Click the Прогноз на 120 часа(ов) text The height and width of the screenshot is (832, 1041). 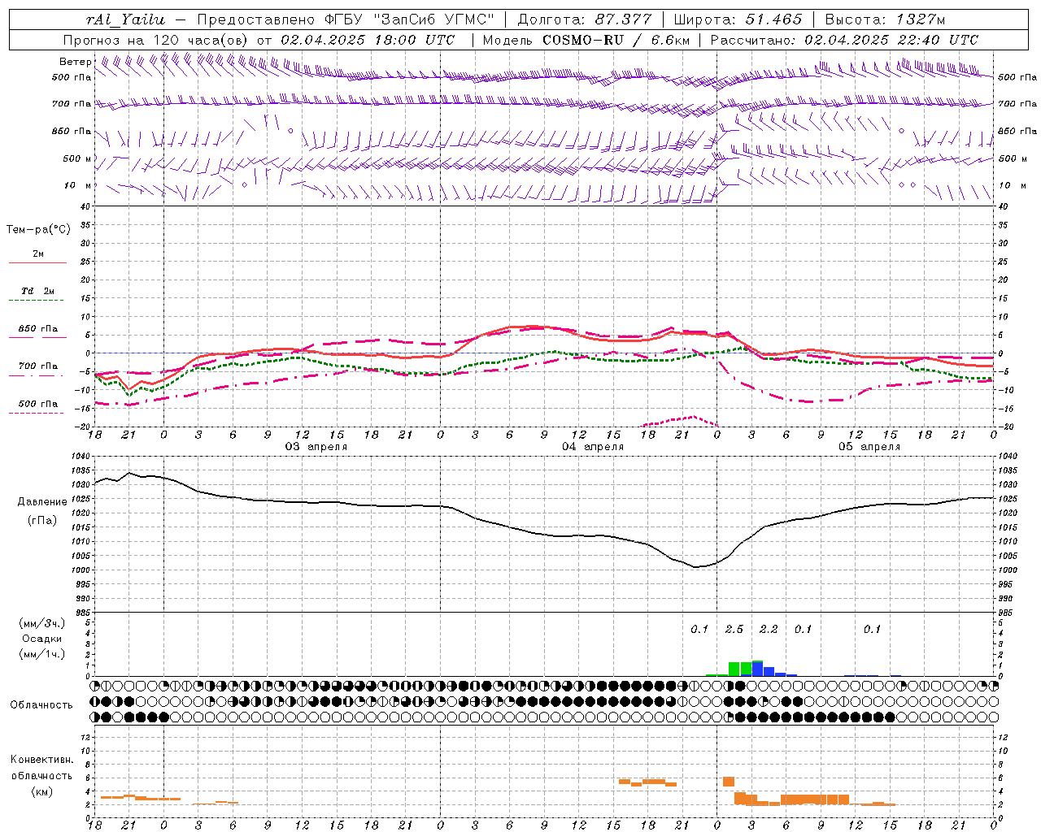coord(157,40)
